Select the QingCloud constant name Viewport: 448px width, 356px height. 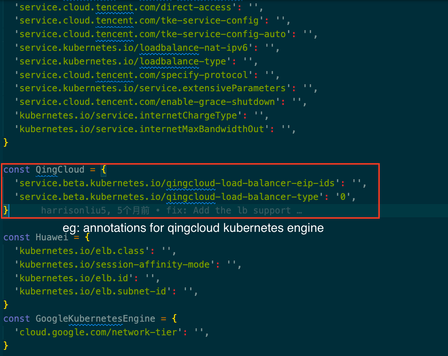pyautogui.click(x=60, y=169)
